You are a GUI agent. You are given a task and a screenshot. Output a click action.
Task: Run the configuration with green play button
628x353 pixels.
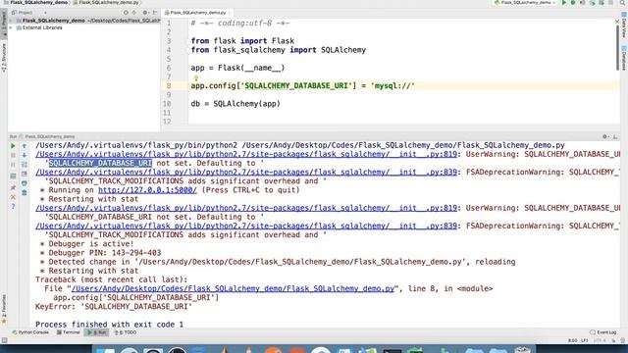(x=564, y=3)
